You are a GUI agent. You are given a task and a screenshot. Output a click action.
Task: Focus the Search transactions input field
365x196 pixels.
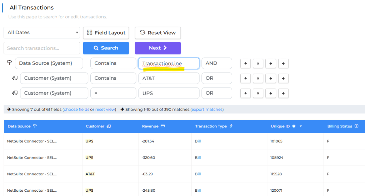click(x=42, y=48)
